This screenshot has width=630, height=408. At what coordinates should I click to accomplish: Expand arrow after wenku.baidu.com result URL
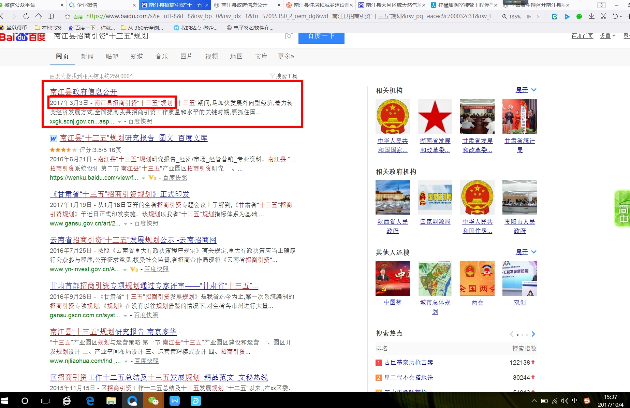143,178
